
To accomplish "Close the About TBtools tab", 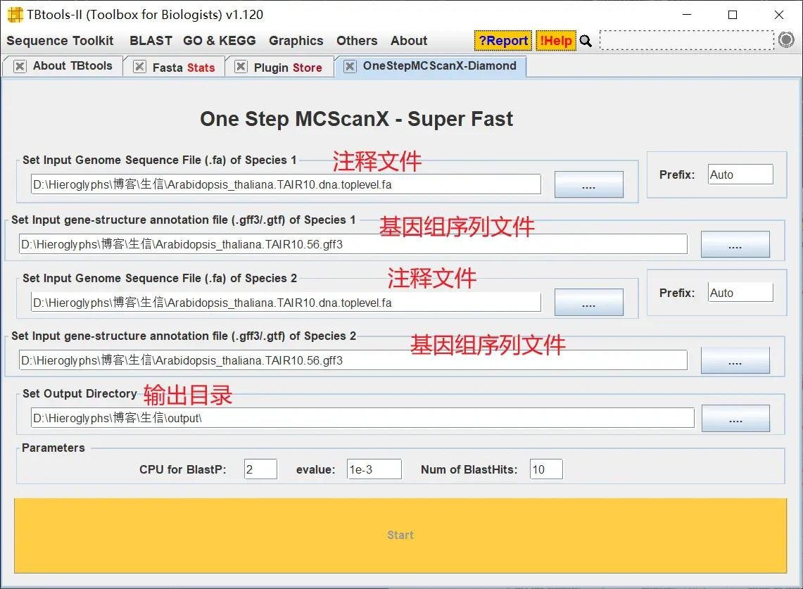I will [x=20, y=66].
